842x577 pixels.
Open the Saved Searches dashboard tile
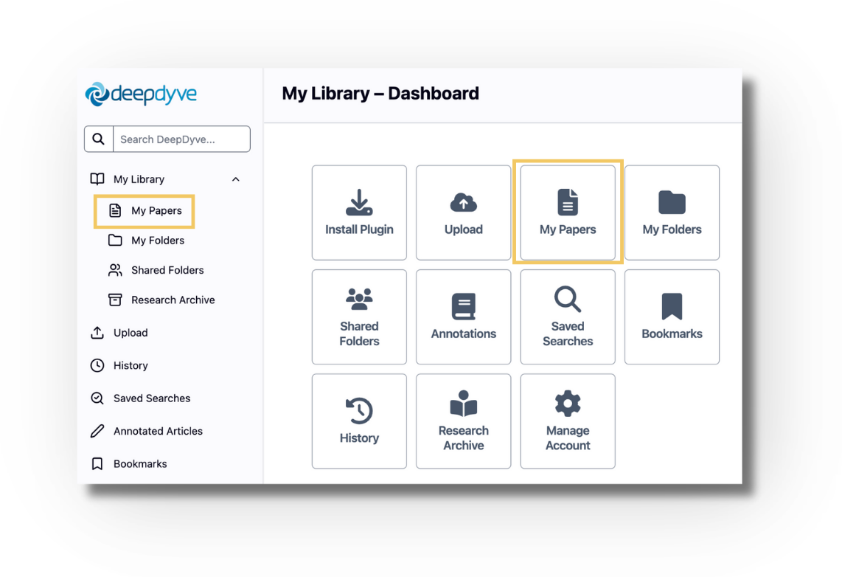pyautogui.click(x=568, y=317)
